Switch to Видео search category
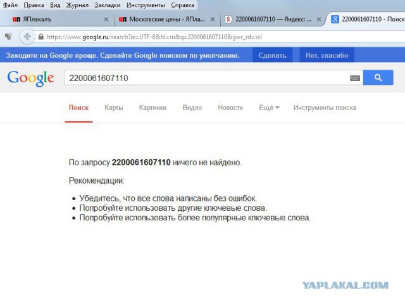 click(x=192, y=108)
